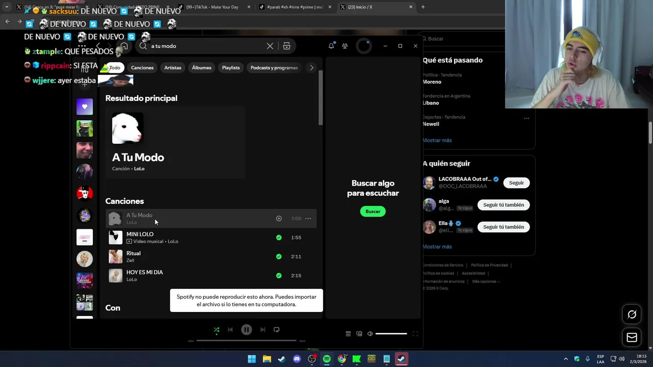Open Spotify friend activity icon
653x367 pixels.
345,46
